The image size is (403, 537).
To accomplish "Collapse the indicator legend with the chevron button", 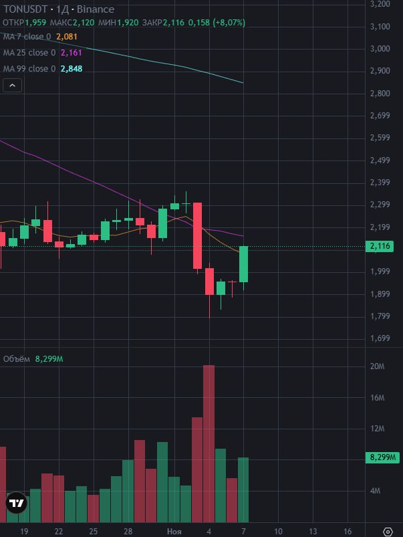I will click(12, 85).
